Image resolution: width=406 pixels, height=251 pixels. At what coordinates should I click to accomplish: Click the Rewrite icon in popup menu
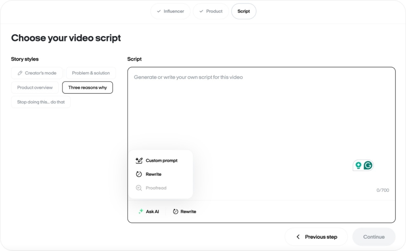pyautogui.click(x=139, y=174)
